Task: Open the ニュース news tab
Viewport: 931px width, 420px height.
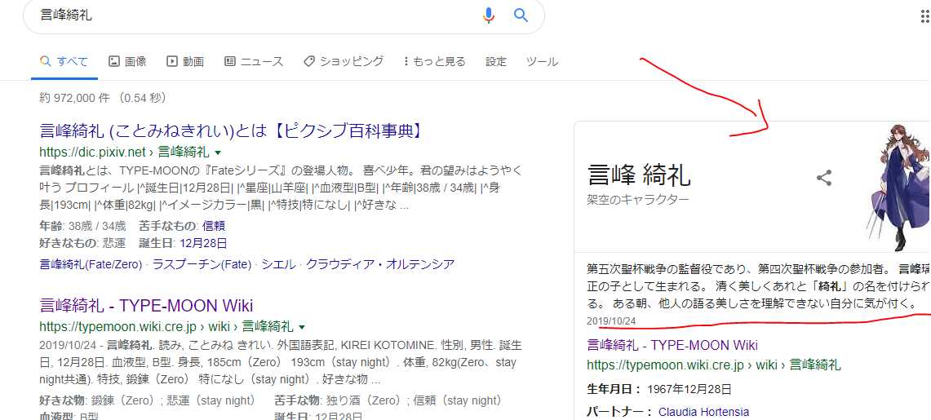Action: click(x=254, y=61)
